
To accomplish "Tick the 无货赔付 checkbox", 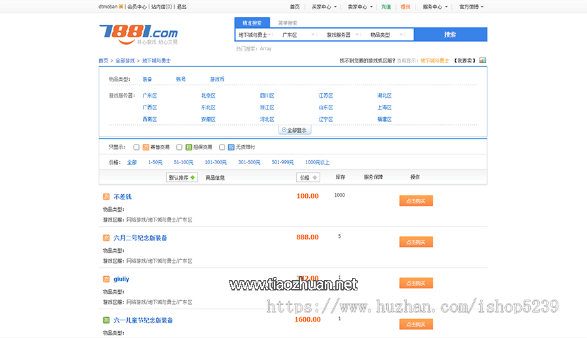I will pyautogui.click(x=222, y=147).
